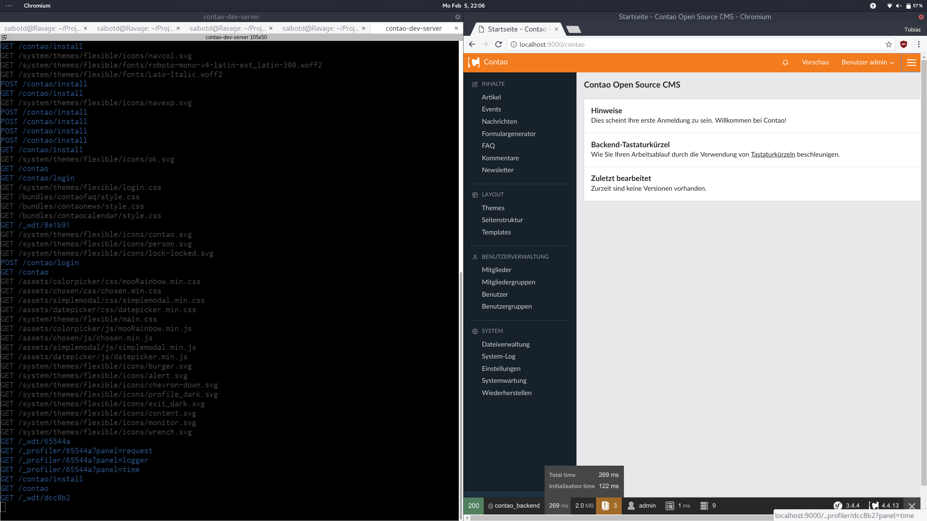Reload the page with refresh icon
927x521 pixels.
[x=499, y=44]
